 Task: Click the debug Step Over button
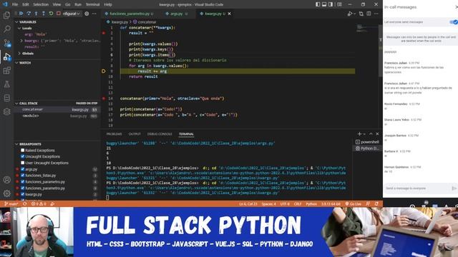[x=29, y=14]
